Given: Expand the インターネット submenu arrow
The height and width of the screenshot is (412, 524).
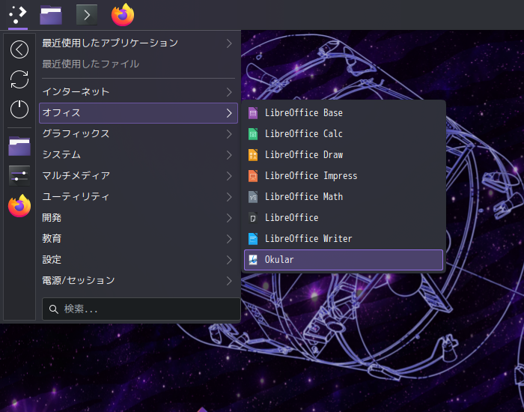Looking at the screenshot, I should tap(229, 92).
